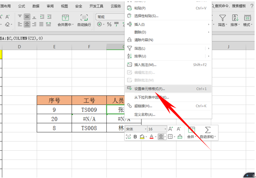Click the 格式 format ribbon button
The width and height of the screenshot is (256, 178).
click(x=248, y=20)
